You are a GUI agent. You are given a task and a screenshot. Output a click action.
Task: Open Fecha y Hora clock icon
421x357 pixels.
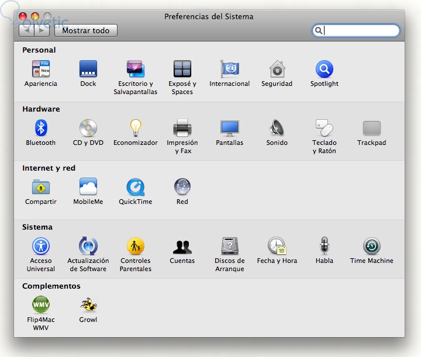point(277,245)
